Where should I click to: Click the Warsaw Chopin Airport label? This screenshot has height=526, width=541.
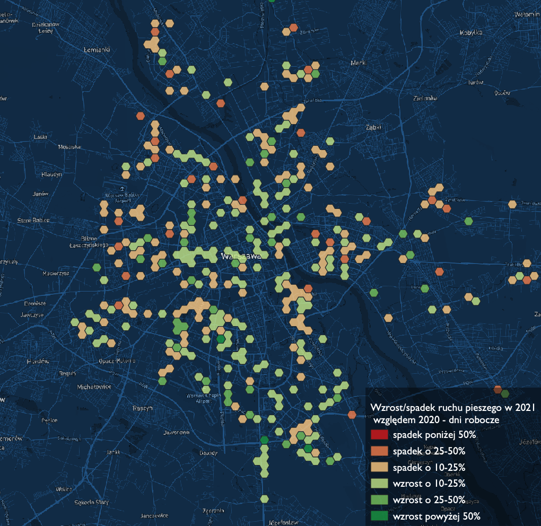(x=203, y=399)
